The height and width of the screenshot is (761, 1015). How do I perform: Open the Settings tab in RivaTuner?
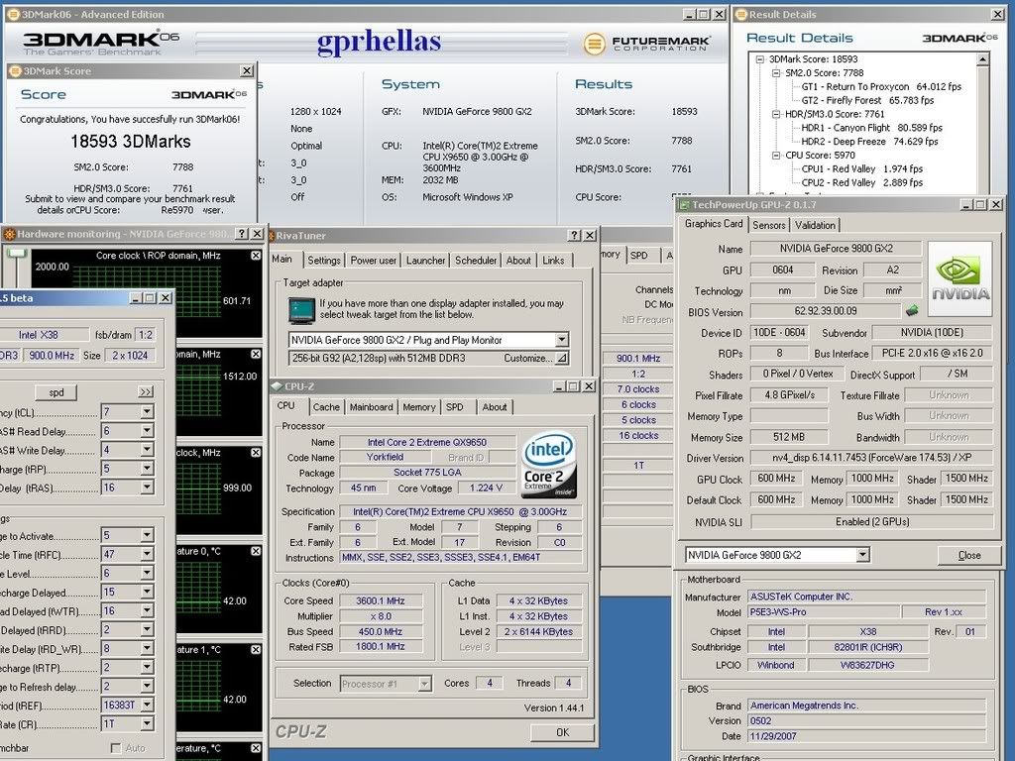click(324, 261)
